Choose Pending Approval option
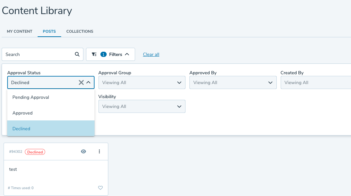The image size is (351, 196). (x=31, y=97)
